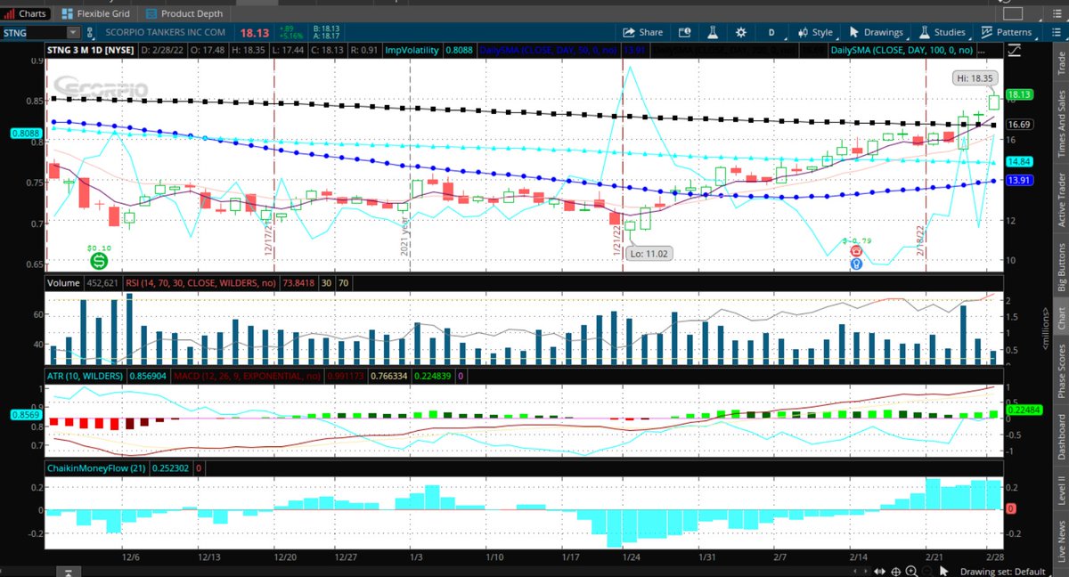The image size is (1069, 577).
Task: Click the DailySMA 100 study label
Action: [x=901, y=50]
